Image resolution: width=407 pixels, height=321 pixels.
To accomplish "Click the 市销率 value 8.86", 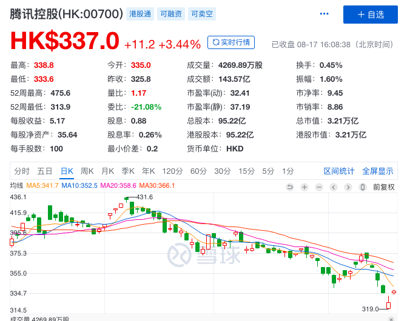I will coord(335,107).
